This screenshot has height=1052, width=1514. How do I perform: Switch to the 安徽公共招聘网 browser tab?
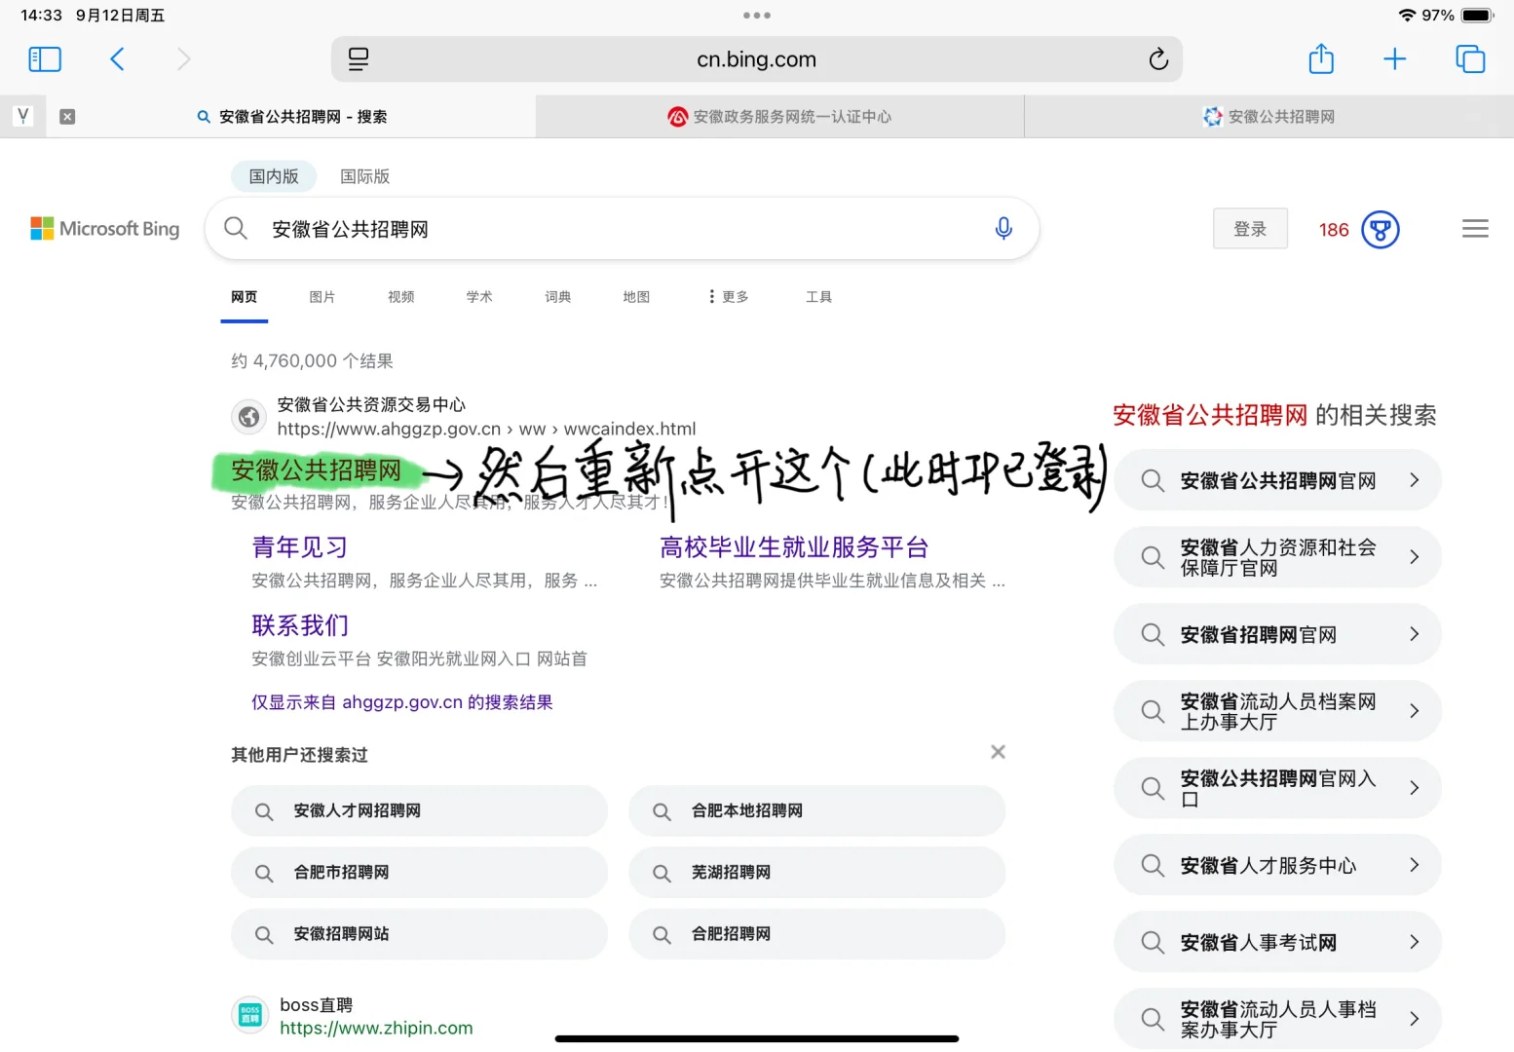point(1268,117)
